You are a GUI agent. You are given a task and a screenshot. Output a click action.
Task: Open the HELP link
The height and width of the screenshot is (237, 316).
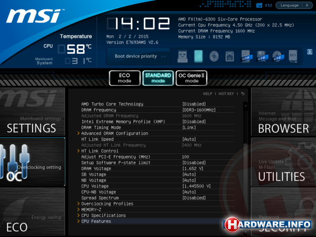point(208,94)
